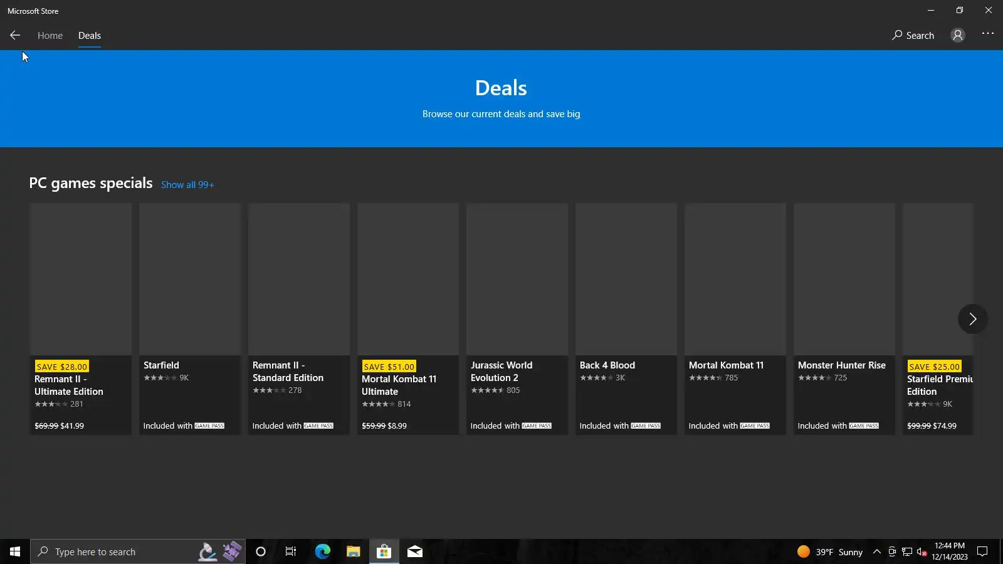Open the Back 4 Blood cover image
The height and width of the screenshot is (564, 1003).
(626, 279)
